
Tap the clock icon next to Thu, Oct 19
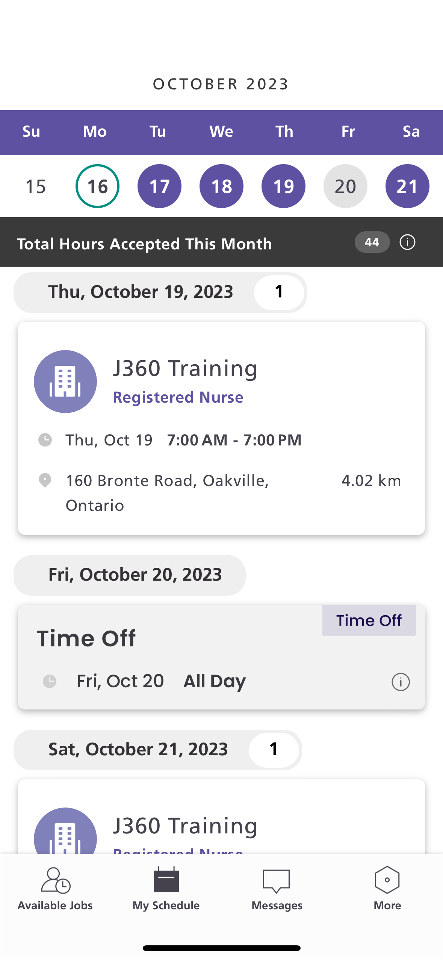point(45,440)
